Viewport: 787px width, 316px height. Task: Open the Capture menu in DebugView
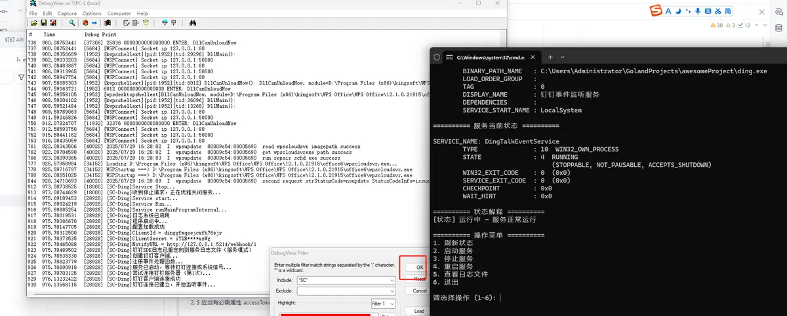click(x=67, y=13)
